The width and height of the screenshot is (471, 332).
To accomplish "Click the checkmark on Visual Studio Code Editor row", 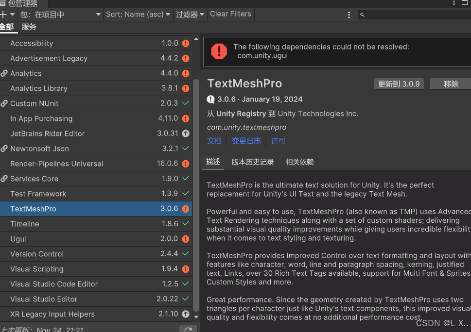I will coord(186,284).
